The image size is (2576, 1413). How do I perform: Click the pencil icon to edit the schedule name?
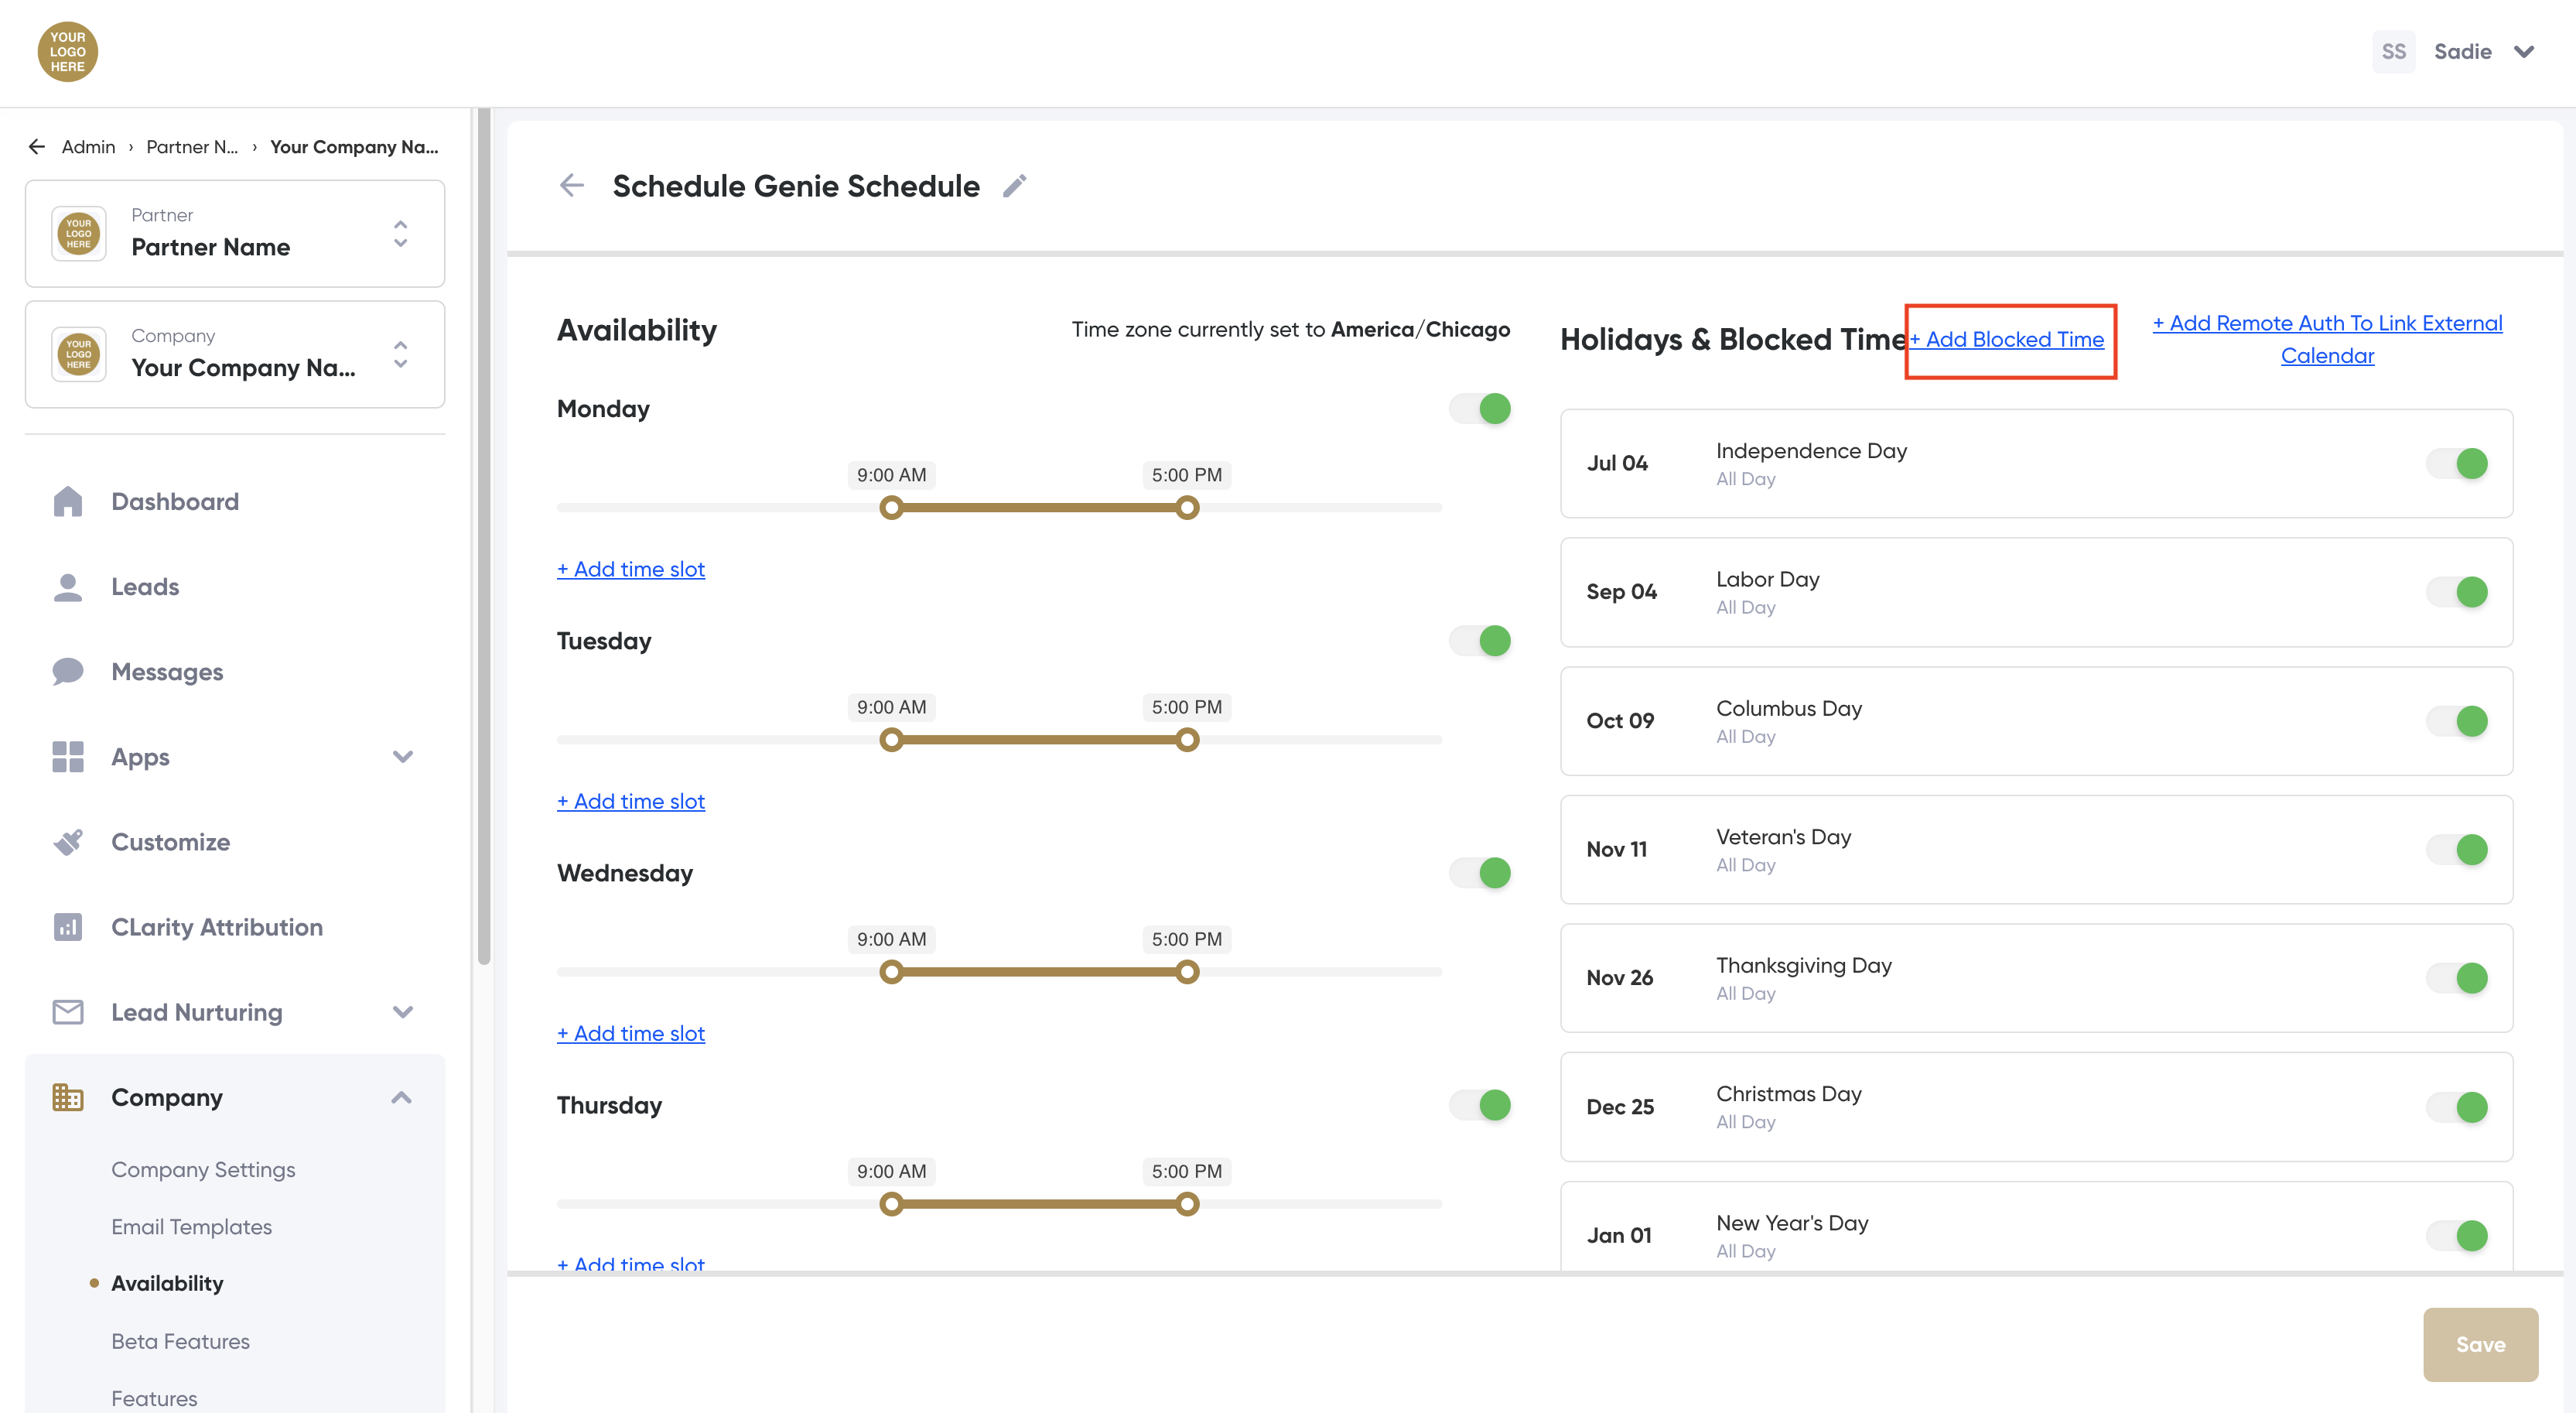click(1014, 186)
